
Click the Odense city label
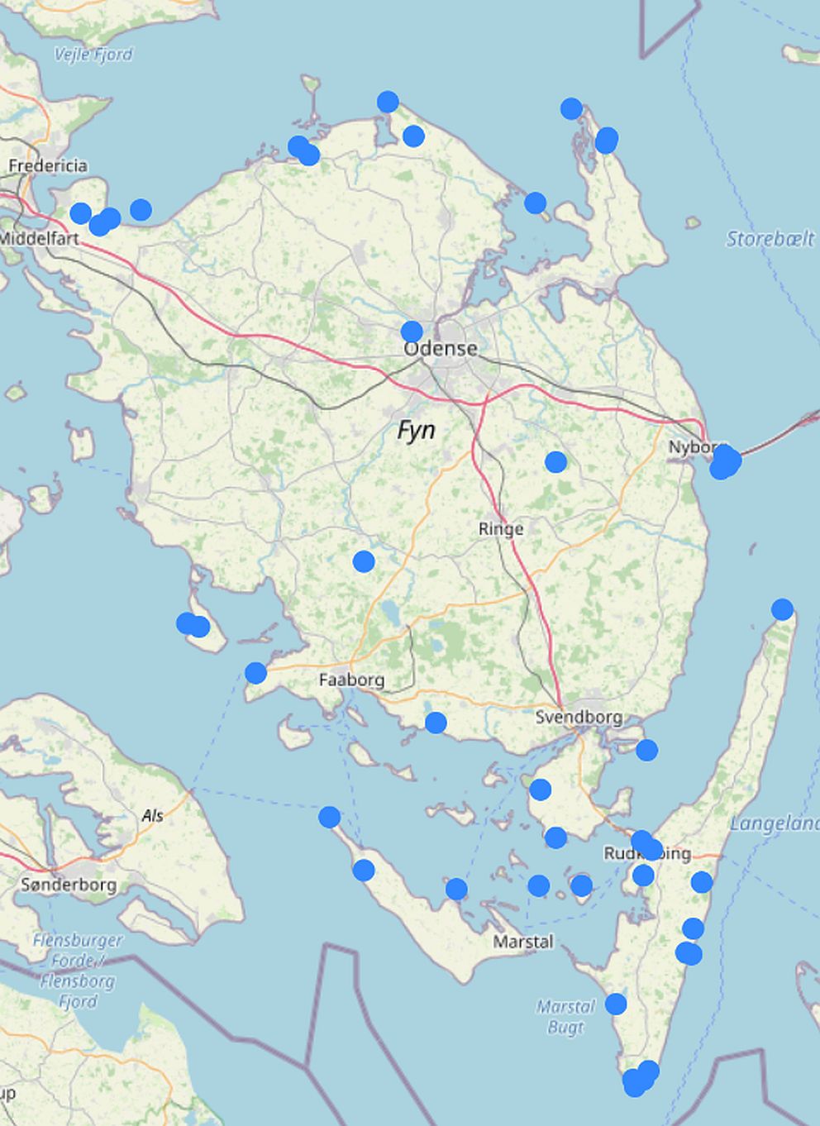point(441,348)
